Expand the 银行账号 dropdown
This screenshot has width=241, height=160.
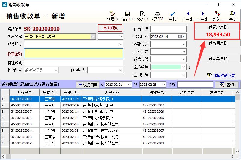pos(120,44)
